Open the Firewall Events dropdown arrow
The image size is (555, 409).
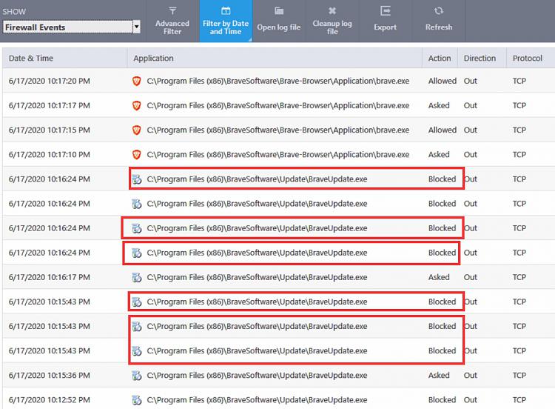(137, 27)
